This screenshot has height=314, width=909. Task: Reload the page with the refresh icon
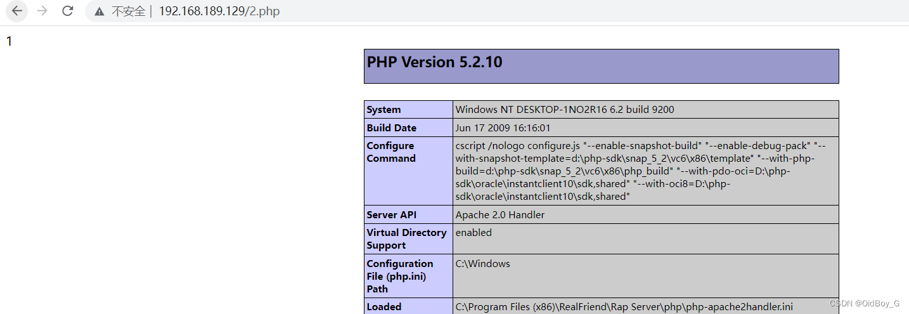pyautogui.click(x=67, y=11)
